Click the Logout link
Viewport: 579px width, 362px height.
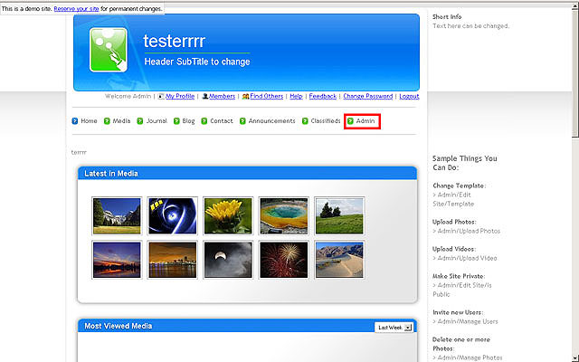tap(409, 96)
